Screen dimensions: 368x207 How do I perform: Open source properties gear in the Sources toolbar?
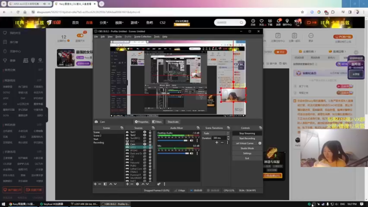coord(138,184)
